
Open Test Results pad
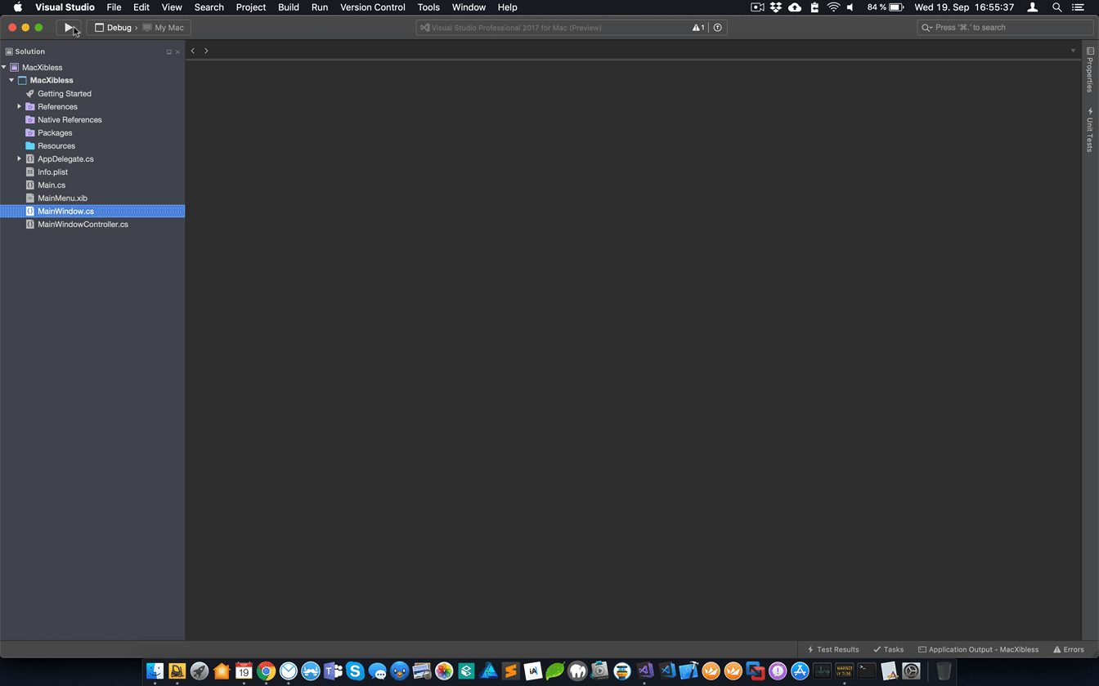click(x=833, y=650)
